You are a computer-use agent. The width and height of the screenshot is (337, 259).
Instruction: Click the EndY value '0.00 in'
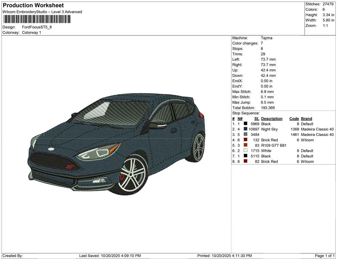coord(267,86)
